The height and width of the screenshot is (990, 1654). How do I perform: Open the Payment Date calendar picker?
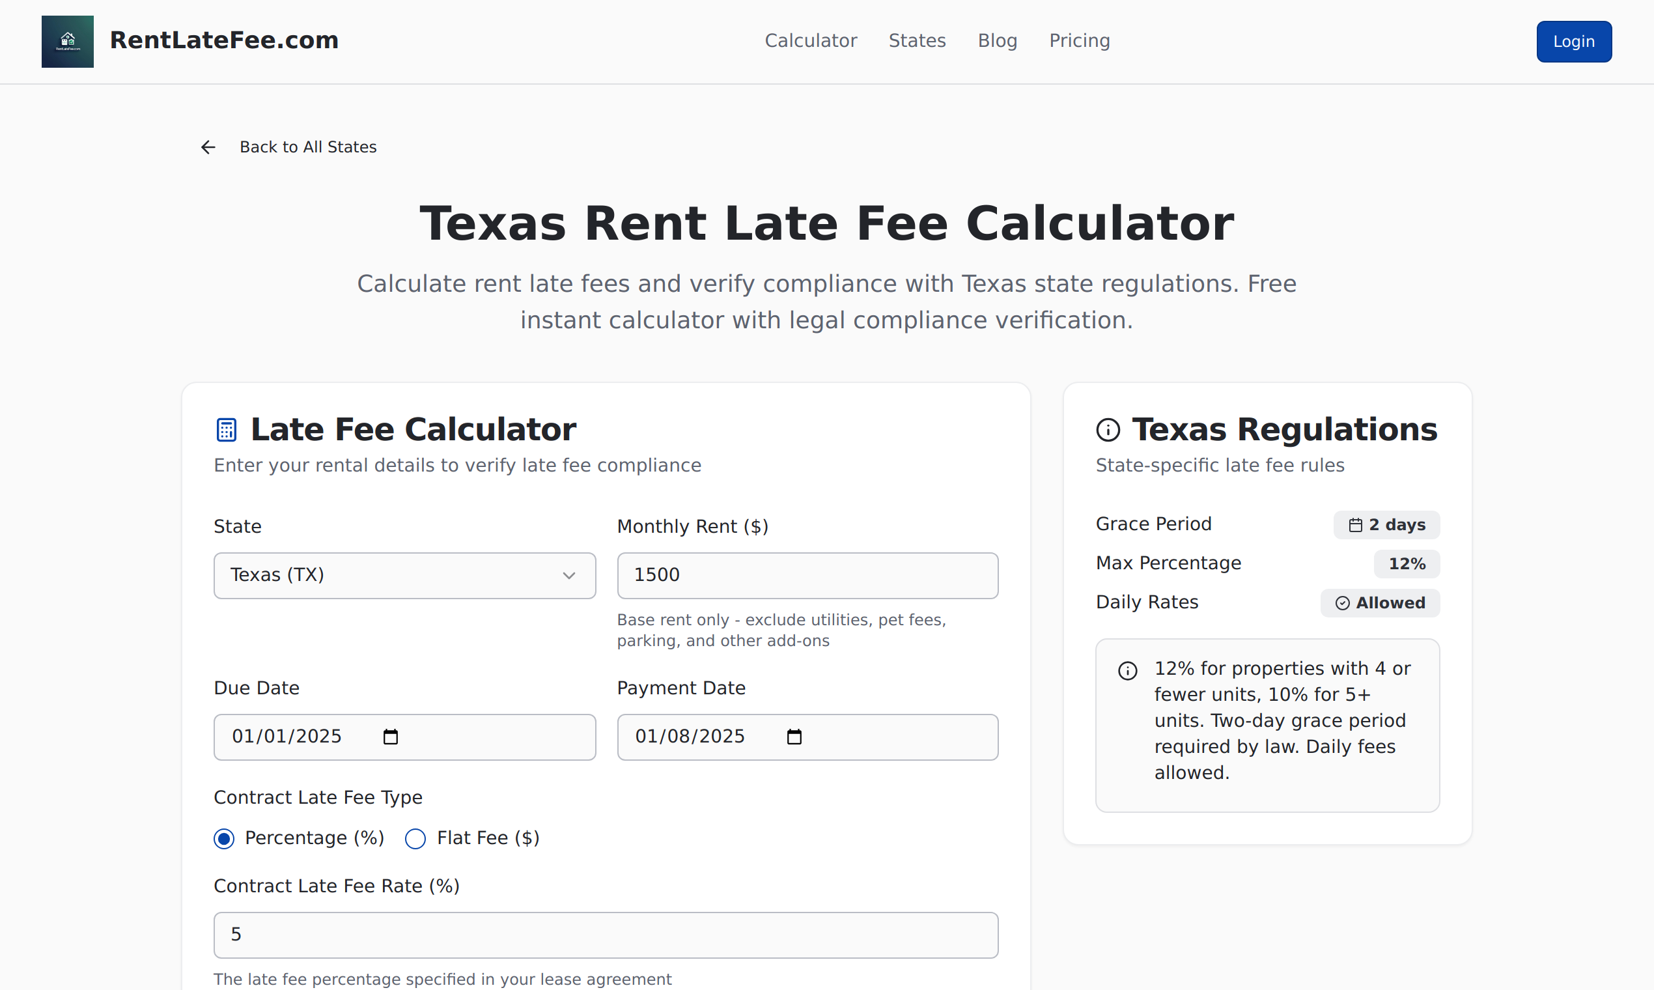[794, 736]
